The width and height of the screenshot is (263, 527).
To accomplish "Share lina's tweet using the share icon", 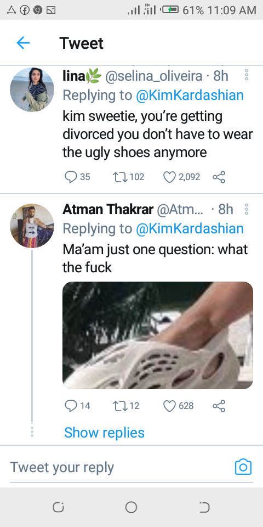I will click(x=219, y=177).
